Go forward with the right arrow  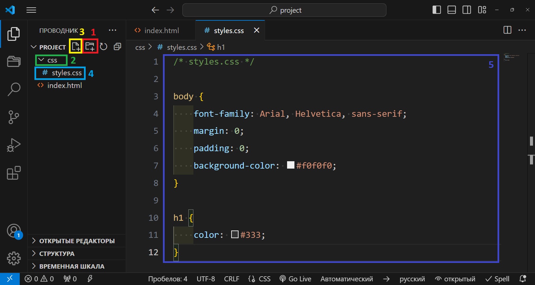(170, 10)
